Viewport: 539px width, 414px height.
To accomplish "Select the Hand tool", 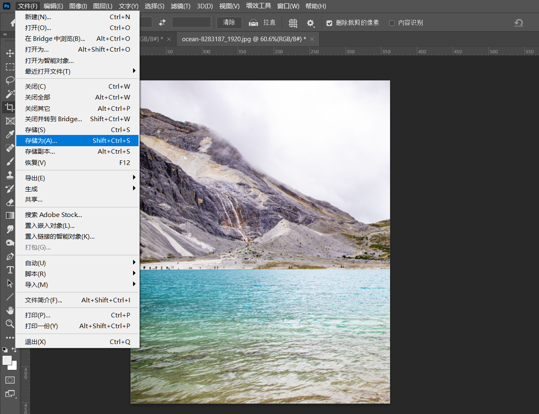I will (10, 310).
